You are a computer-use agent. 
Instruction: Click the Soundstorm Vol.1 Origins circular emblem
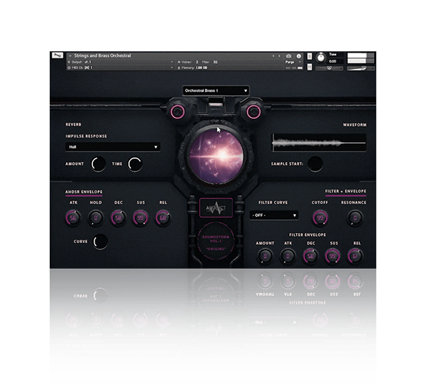click(x=216, y=242)
